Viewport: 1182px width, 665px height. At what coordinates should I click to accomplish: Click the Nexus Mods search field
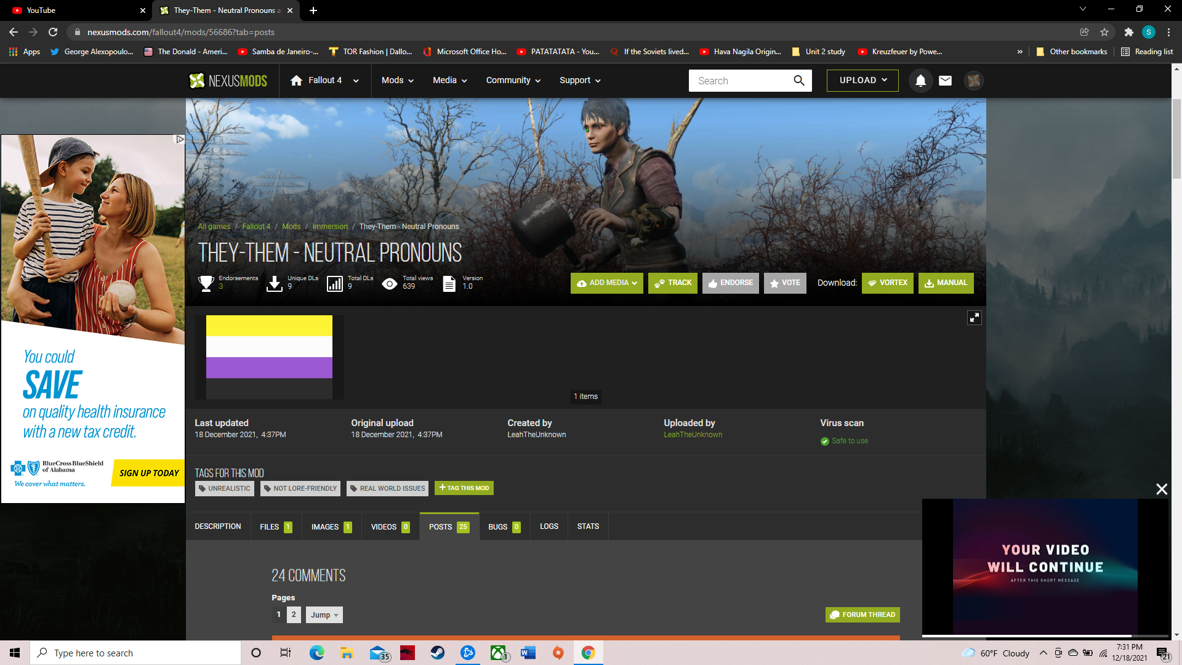(741, 81)
